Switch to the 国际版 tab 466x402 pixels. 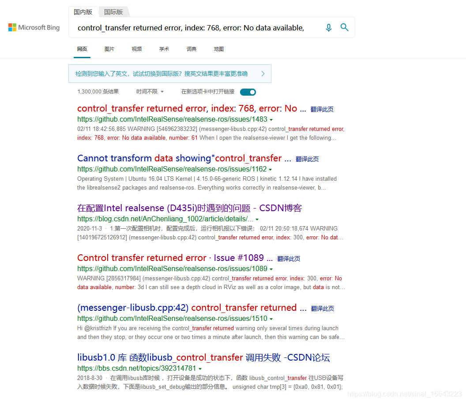point(113,12)
